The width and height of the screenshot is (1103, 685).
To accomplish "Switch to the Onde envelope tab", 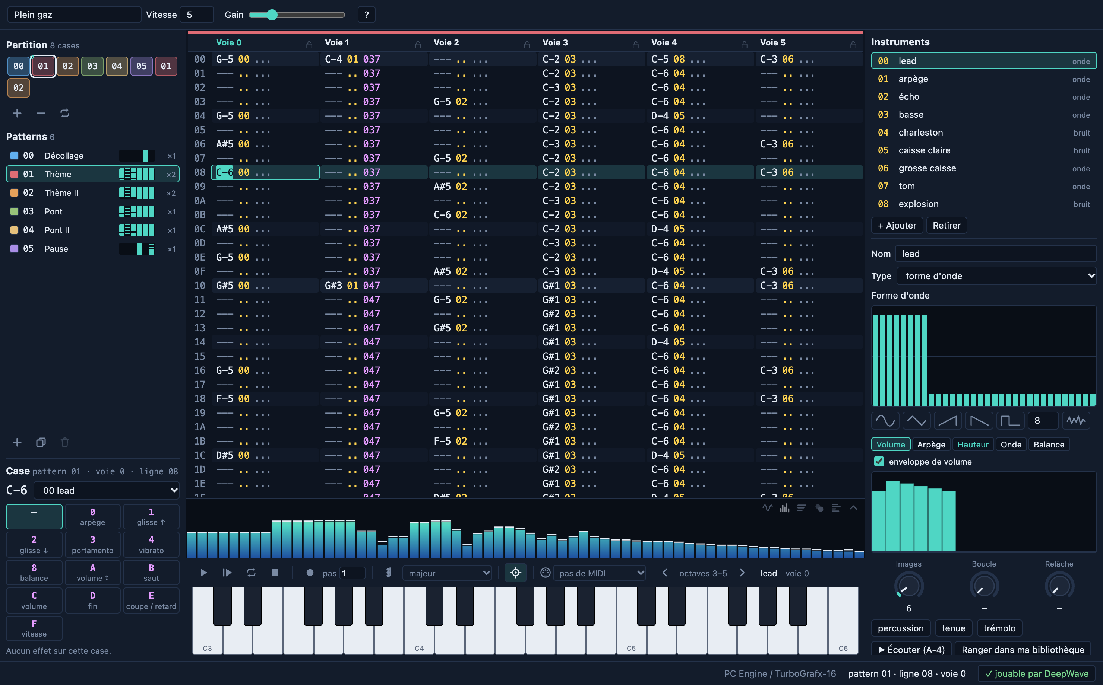I will click(x=1011, y=445).
